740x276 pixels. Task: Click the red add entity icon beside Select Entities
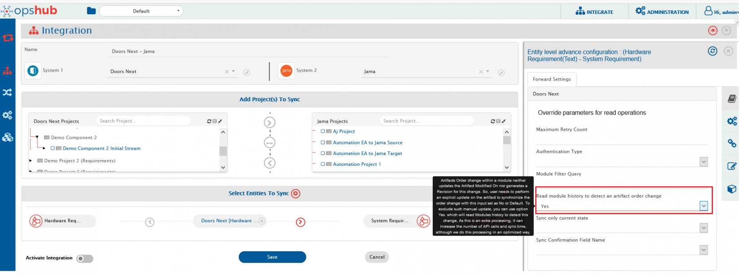point(296,194)
